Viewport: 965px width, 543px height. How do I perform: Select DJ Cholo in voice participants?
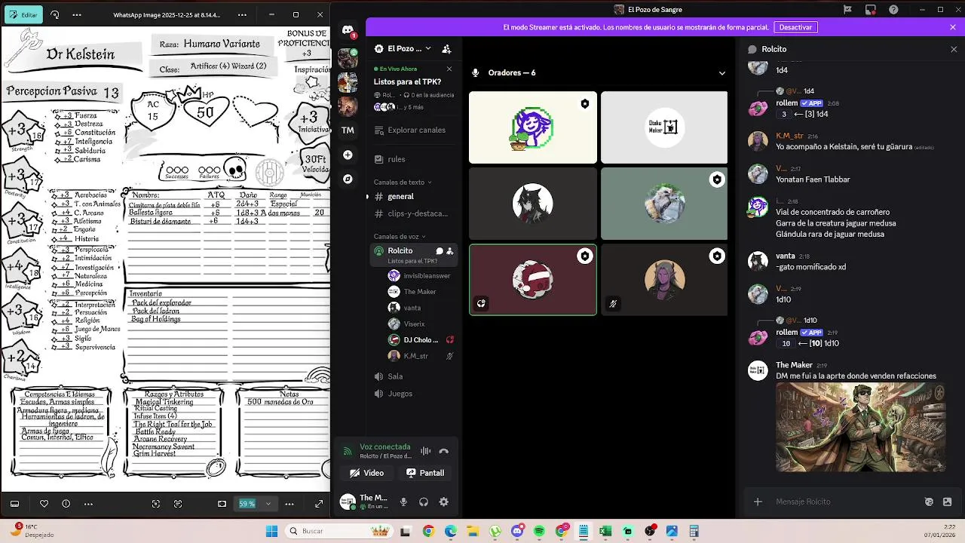click(420, 340)
